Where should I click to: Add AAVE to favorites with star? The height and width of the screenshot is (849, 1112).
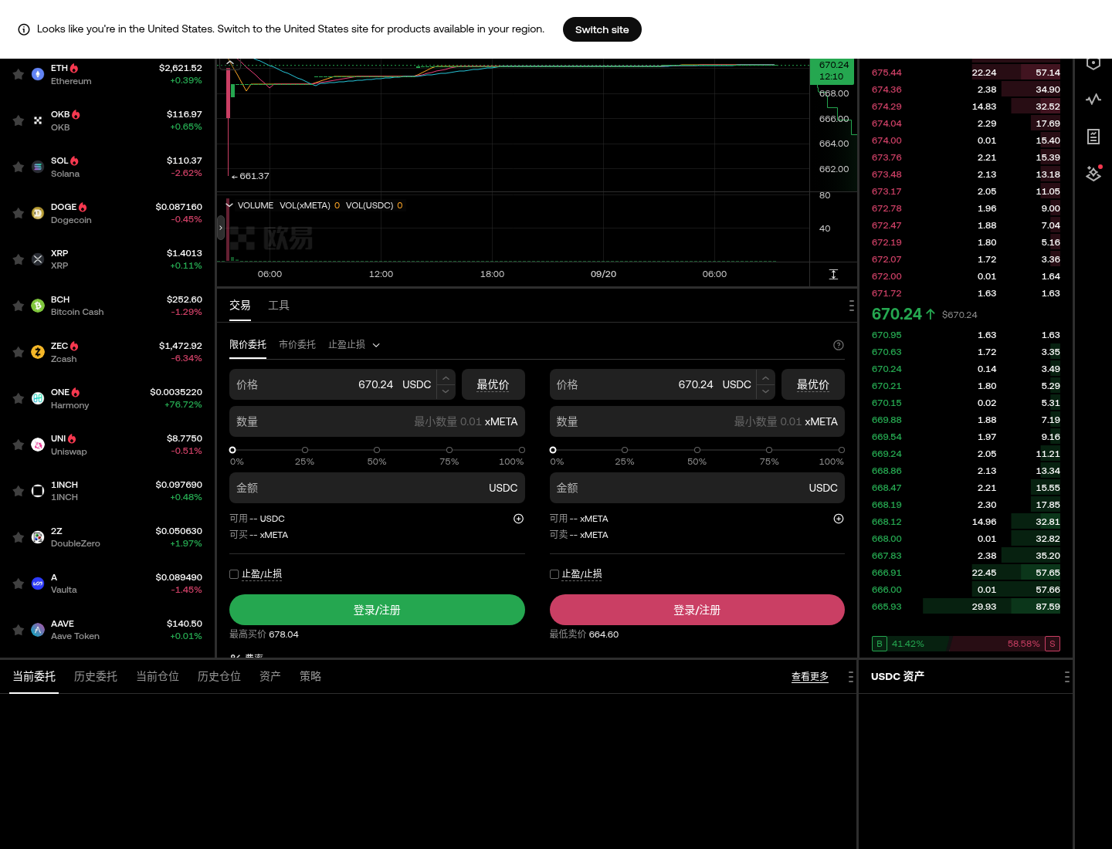click(19, 630)
